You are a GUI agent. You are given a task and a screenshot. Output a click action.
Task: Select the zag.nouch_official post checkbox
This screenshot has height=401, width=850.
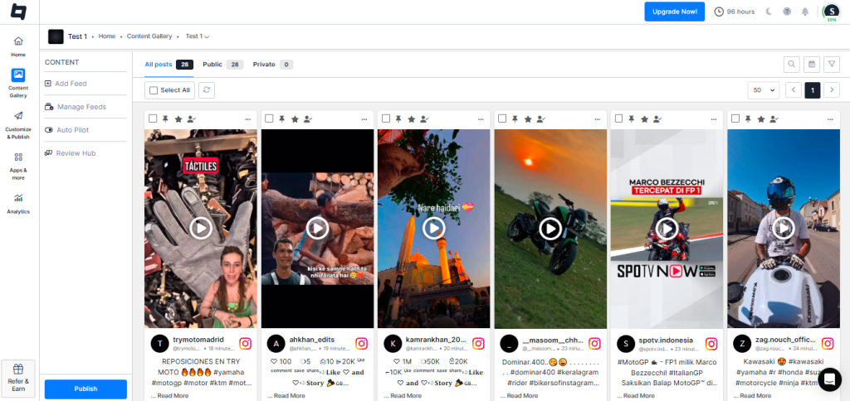[735, 118]
